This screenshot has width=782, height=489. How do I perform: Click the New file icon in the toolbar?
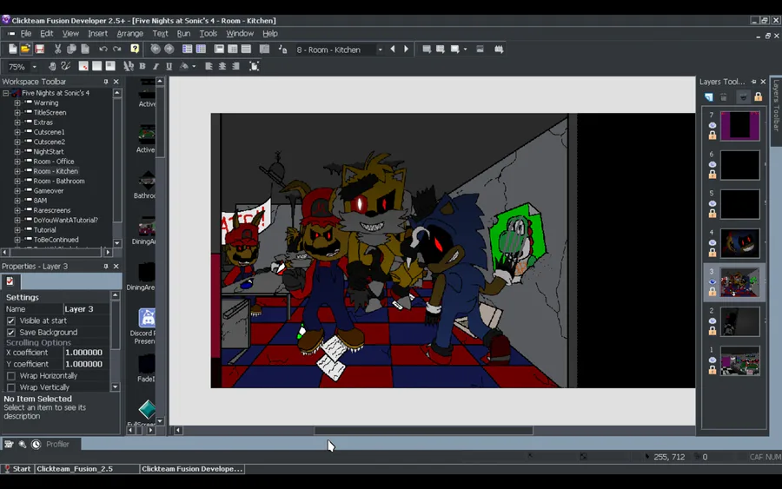coord(12,49)
